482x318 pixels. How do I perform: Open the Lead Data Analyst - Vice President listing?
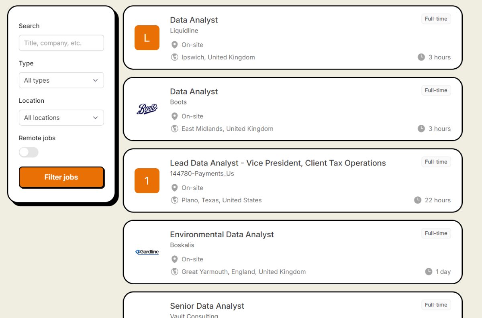[278, 163]
